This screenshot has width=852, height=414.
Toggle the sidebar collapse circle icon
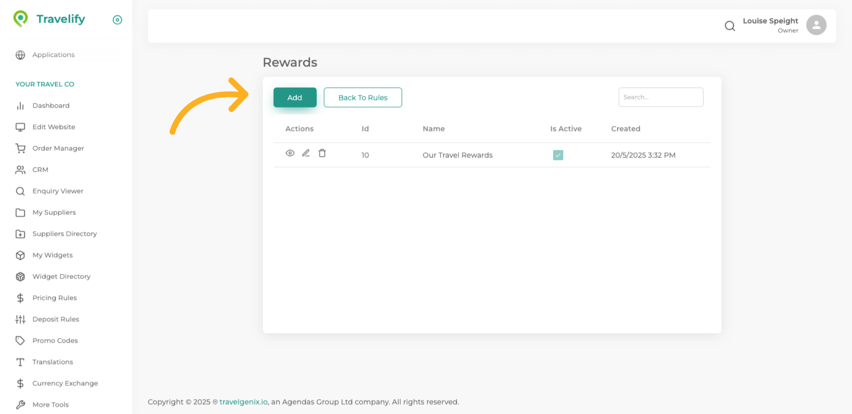tap(117, 20)
